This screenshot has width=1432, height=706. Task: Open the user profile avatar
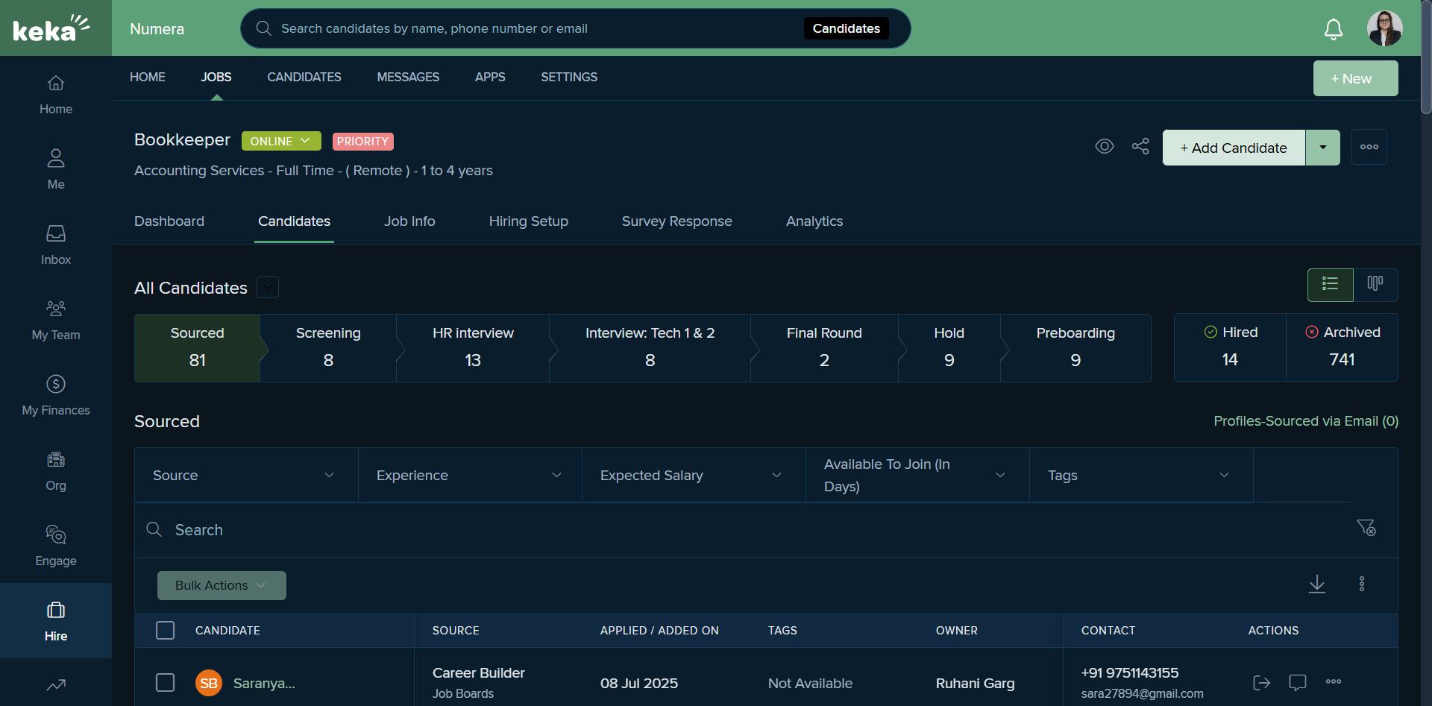point(1384,28)
